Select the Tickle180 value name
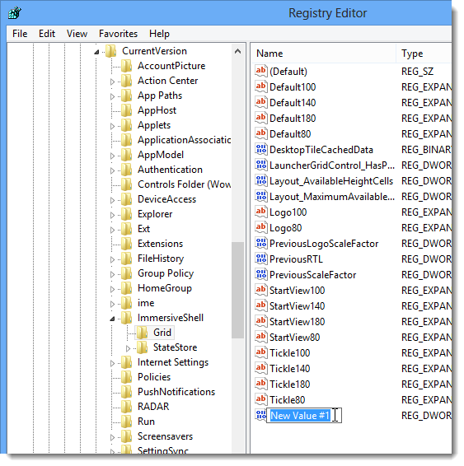 pyautogui.click(x=290, y=384)
